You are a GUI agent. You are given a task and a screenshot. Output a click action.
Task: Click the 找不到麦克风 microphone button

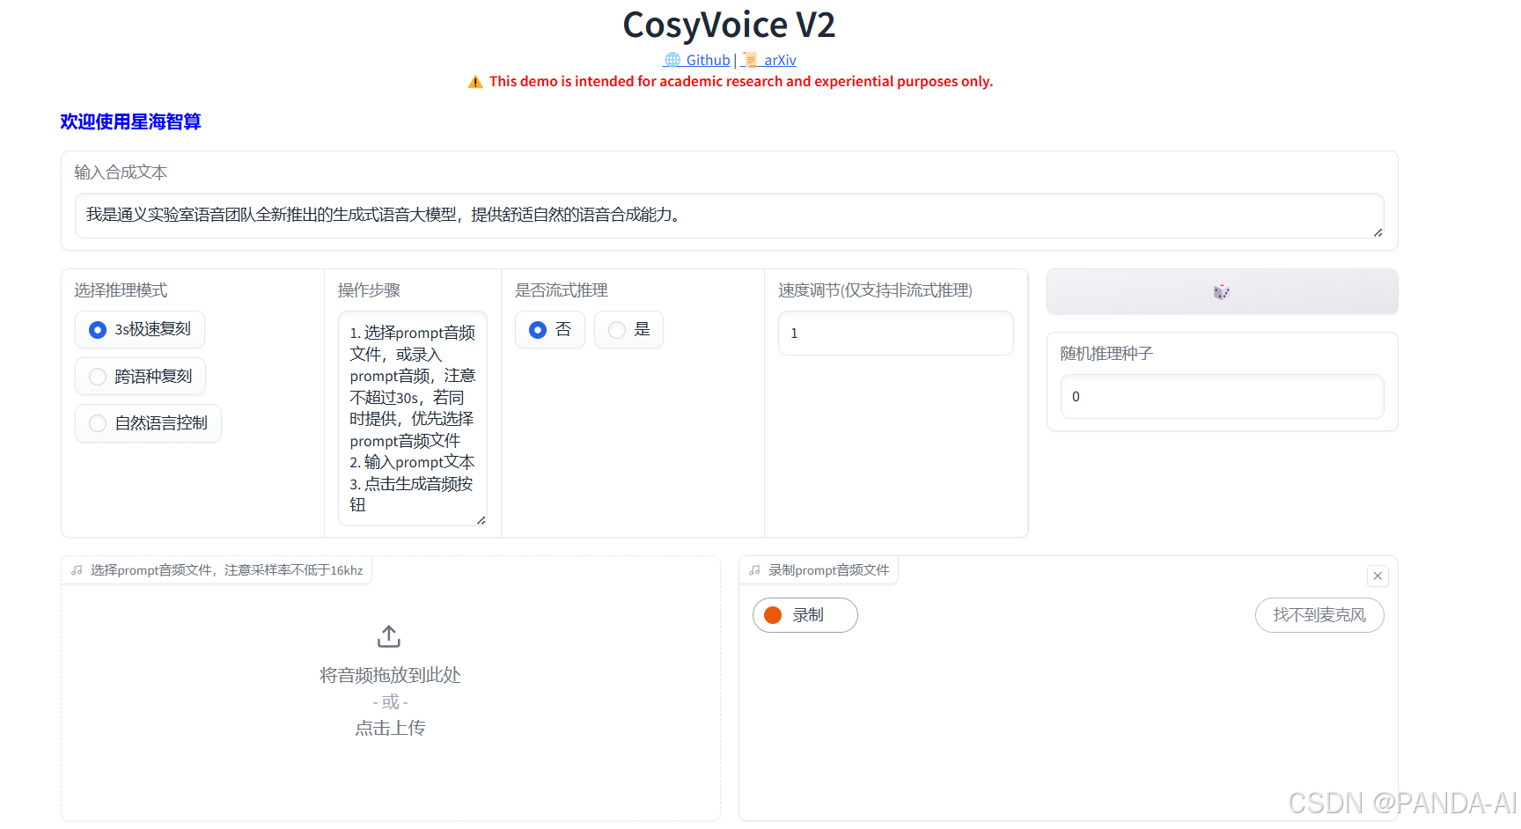1319,615
